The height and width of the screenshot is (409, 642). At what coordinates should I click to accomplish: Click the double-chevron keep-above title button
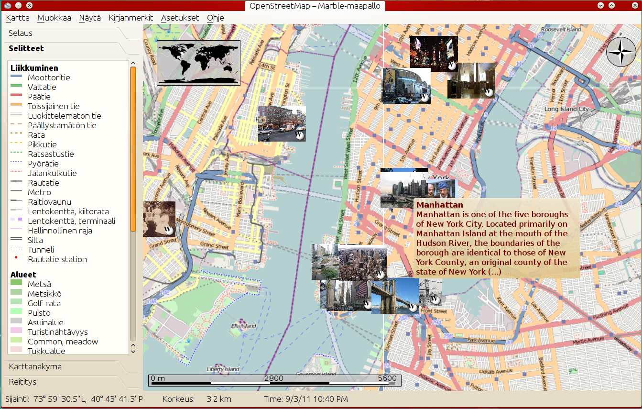coord(29,6)
